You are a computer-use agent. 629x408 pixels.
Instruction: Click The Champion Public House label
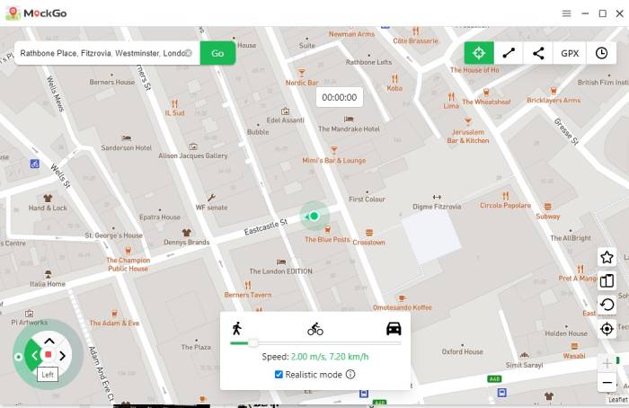128,264
